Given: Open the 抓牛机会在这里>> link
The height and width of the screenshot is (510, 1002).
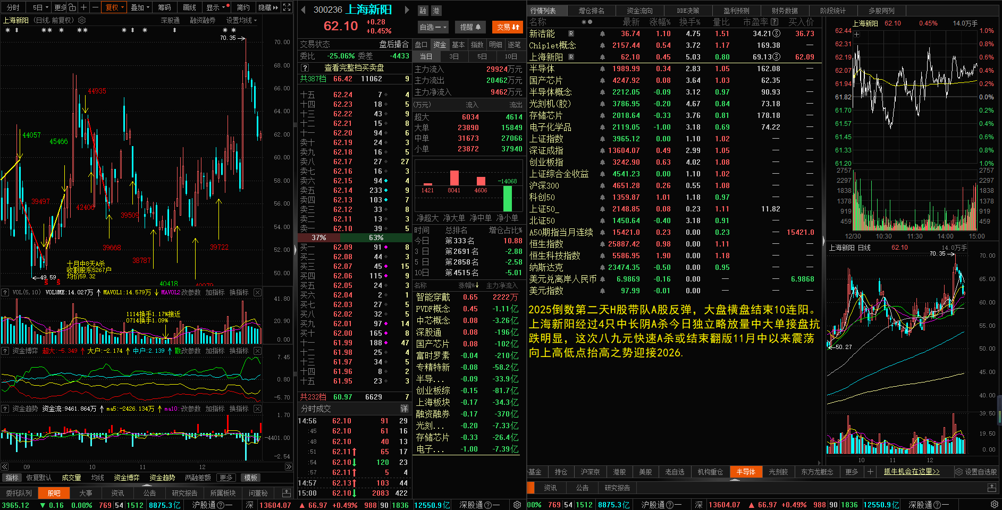Looking at the screenshot, I should [912, 472].
